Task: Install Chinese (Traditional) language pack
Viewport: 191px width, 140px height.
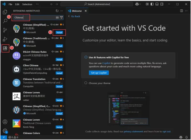Action: [x=59, y=46]
